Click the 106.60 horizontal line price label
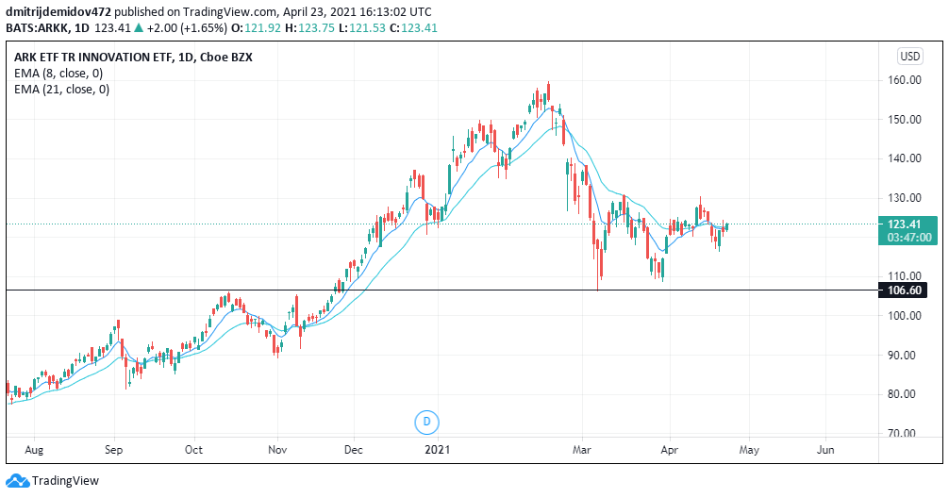This screenshot has height=498, width=949. 905,290
